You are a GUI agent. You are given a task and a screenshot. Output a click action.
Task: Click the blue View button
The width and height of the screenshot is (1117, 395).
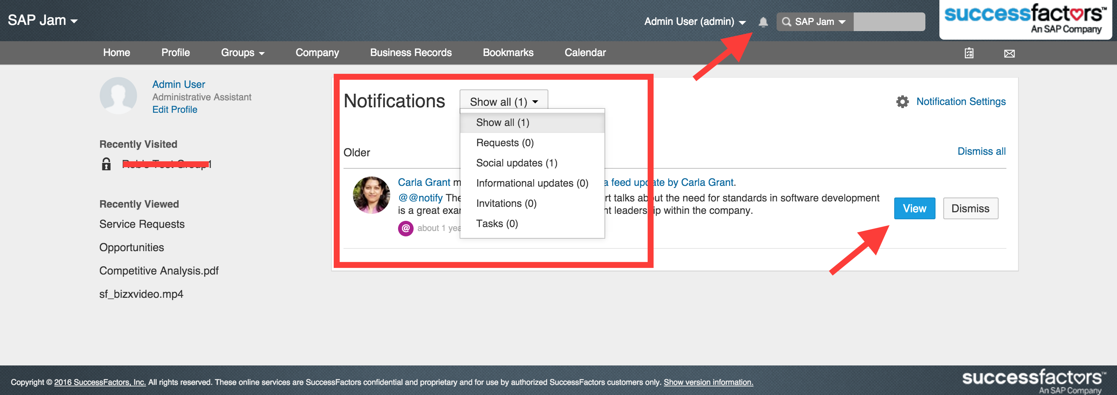[x=914, y=208]
